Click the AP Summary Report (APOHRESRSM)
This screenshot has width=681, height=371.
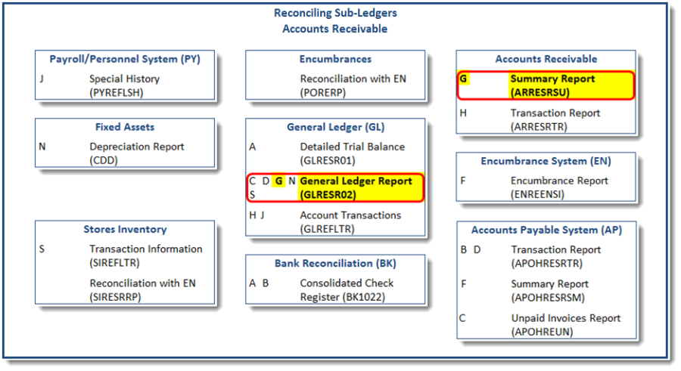click(549, 291)
